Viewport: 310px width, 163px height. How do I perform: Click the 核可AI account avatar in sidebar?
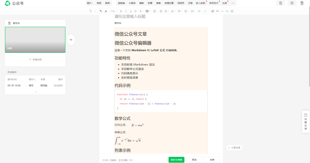(9, 23)
